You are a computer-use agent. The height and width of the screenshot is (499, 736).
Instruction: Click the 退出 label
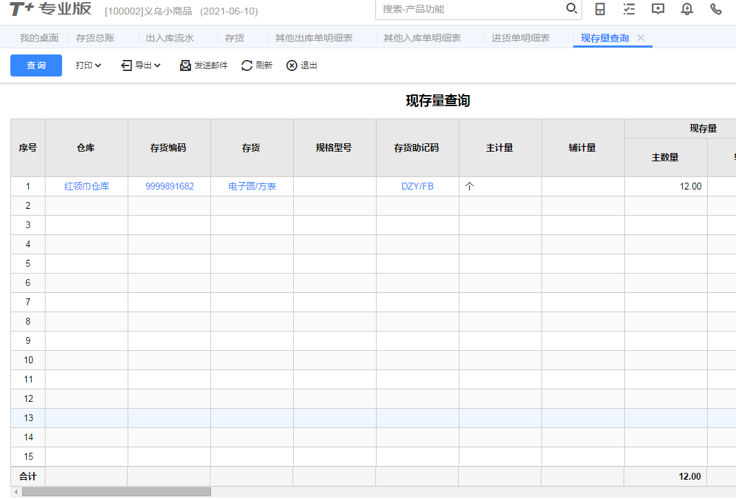[x=309, y=65]
